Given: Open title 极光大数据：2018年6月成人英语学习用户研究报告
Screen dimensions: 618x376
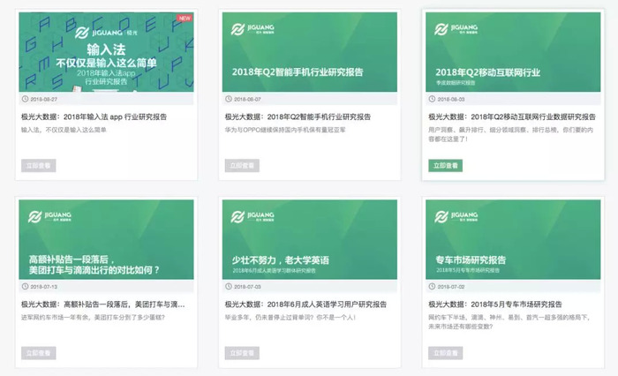Looking at the screenshot, I should pyautogui.click(x=305, y=305).
